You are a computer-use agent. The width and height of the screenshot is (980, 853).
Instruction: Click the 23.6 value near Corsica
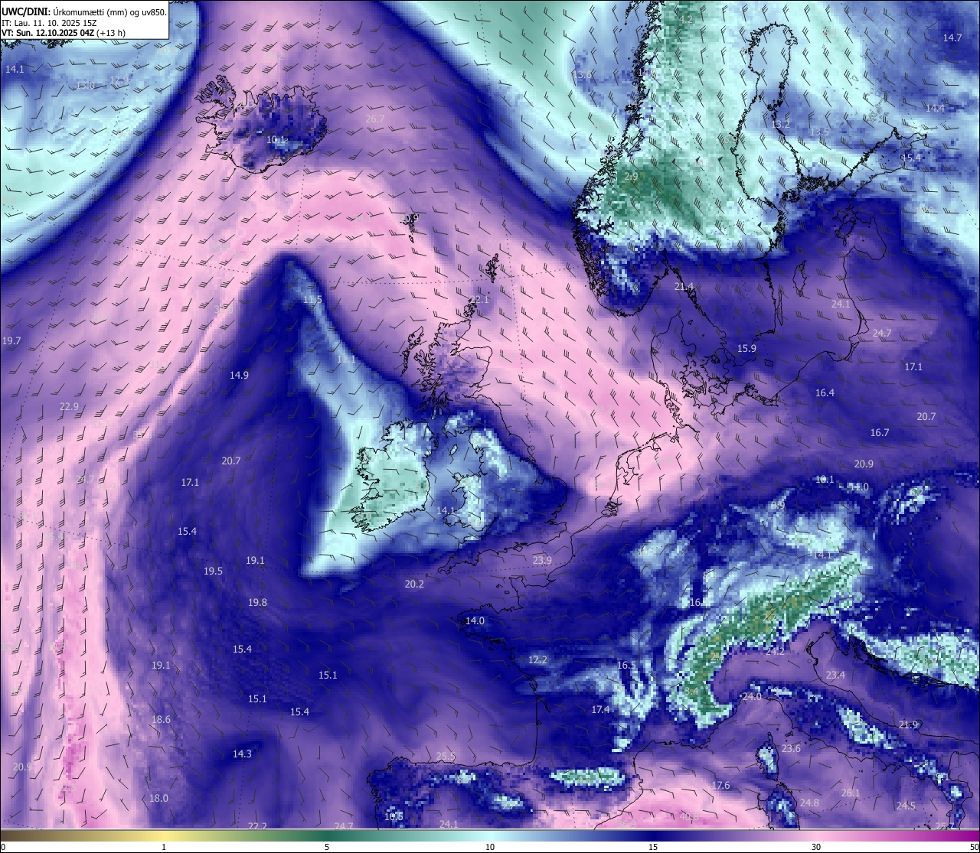pyautogui.click(x=791, y=748)
